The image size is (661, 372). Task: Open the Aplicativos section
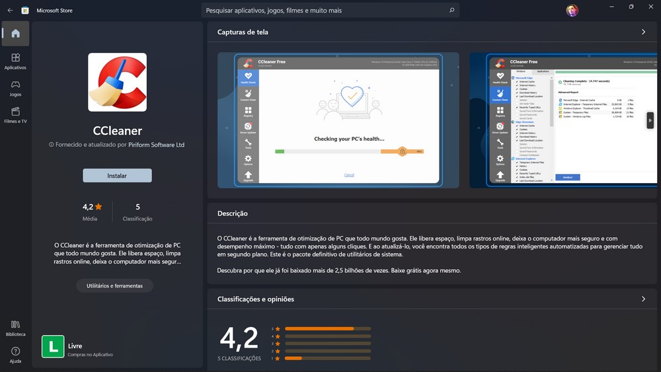pos(15,61)
